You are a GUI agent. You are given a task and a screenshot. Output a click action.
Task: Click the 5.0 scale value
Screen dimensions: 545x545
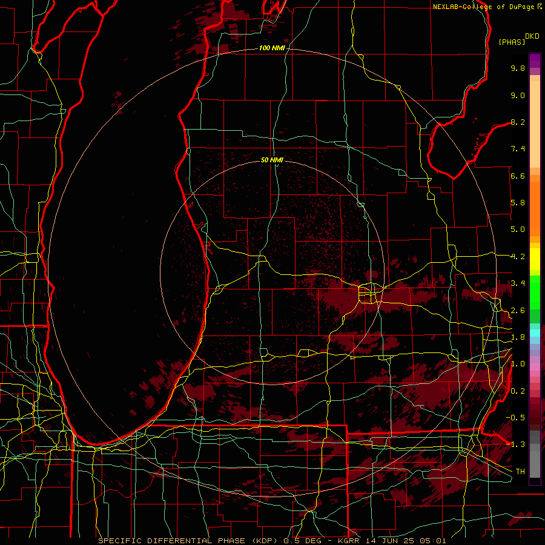pyautogui.click(x=518, y=230)
